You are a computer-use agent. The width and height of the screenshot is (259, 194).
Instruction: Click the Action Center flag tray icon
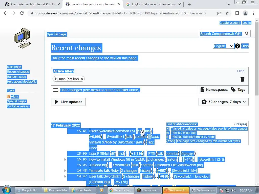pyautogui.click(x=221, y=190)
